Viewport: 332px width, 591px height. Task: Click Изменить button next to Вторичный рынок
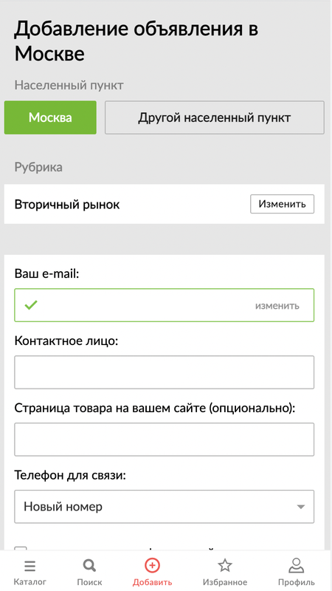coord(282,204)
